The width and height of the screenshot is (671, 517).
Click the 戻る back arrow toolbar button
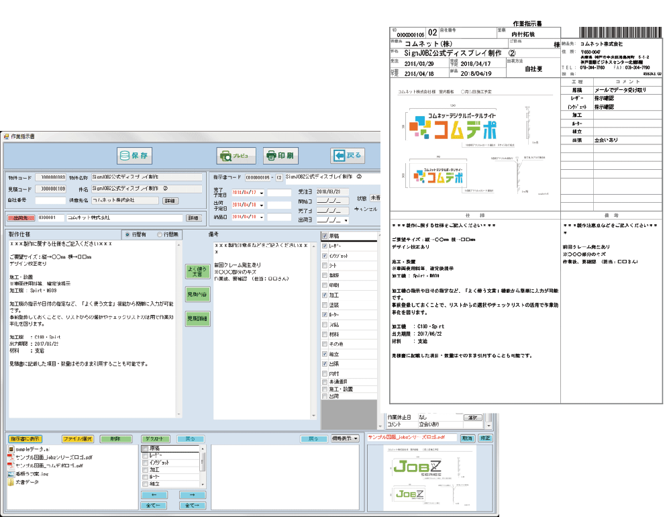(348, 156)
